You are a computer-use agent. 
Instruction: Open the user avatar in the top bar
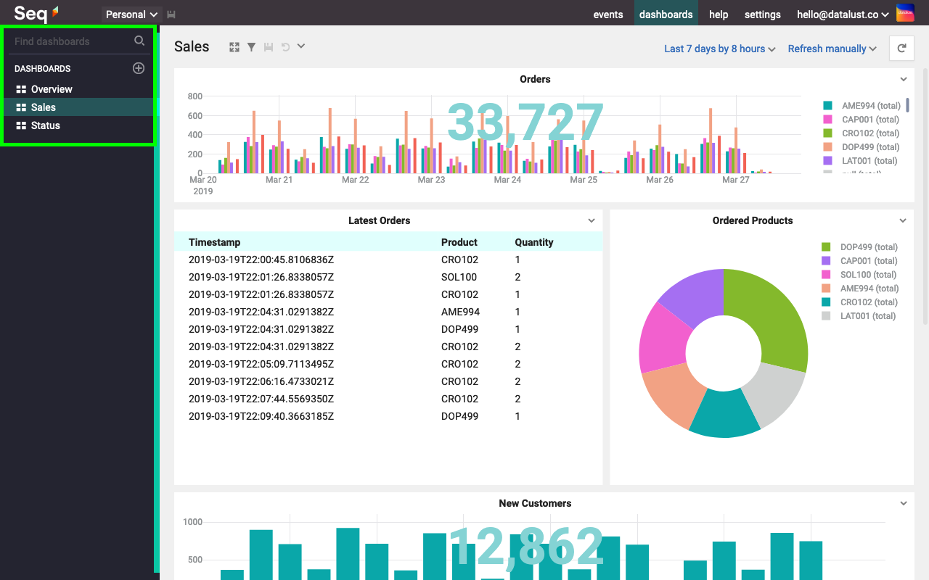coord(905,14)
